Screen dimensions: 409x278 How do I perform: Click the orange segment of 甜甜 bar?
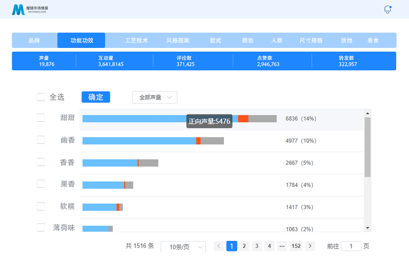tap(243, 119)
